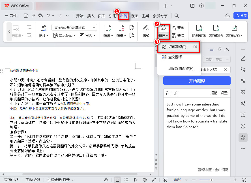Open the help question-mark icon in right sidebar
The height and width of the screenshot is (183, 251).
click(x=243, y=126)
